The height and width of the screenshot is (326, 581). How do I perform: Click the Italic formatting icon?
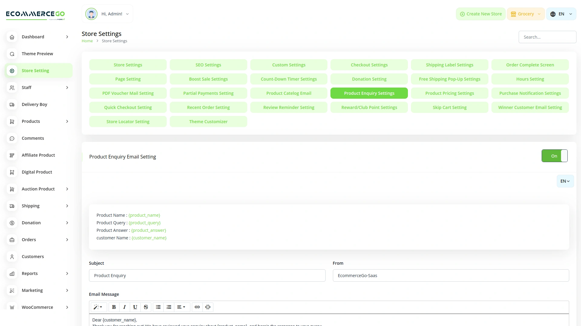(x=124, y=307)
